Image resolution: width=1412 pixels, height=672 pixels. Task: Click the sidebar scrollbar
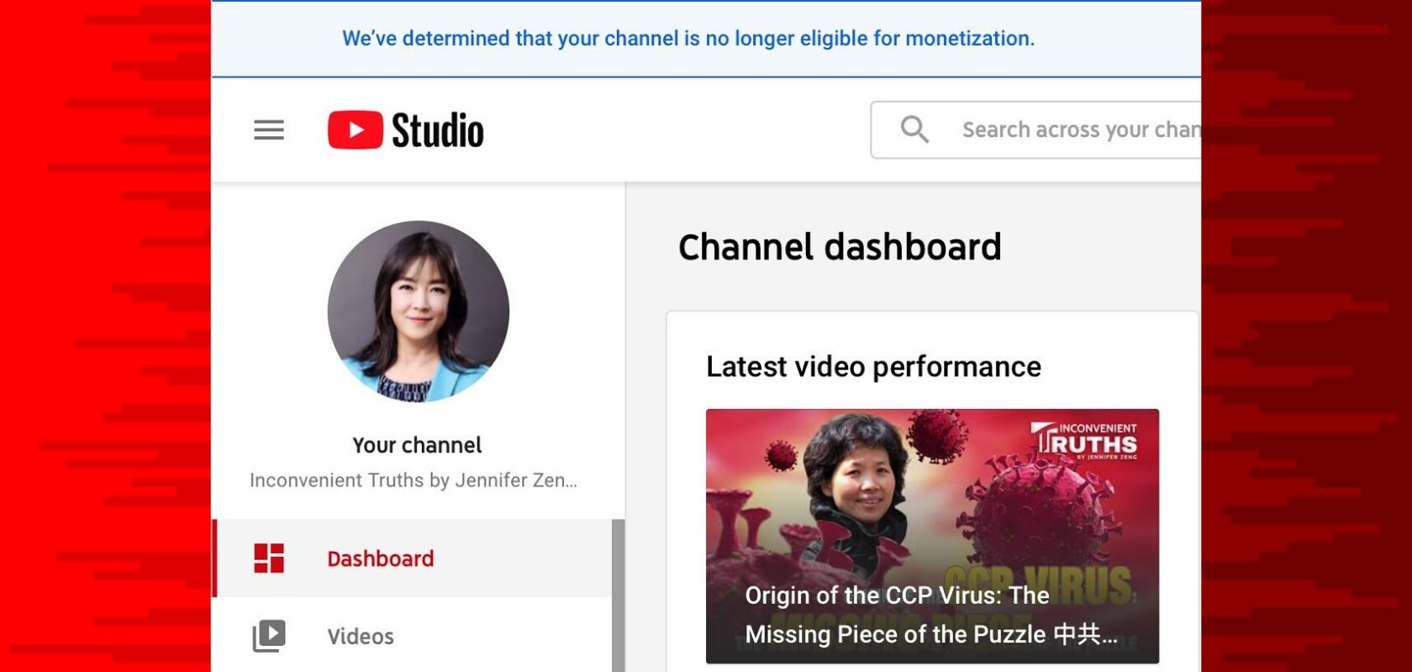tap(619, 595)
